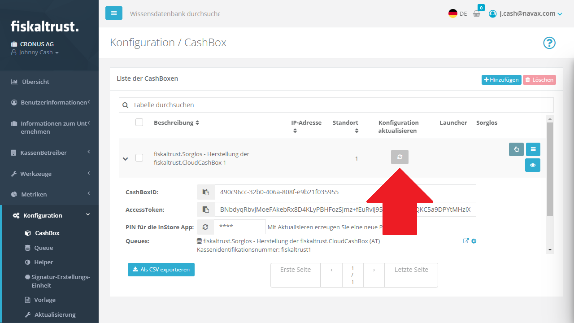The height and width of the screenshot is (323, 574).
Task: Open the queue settings gear icon
Action: point(474,241)
